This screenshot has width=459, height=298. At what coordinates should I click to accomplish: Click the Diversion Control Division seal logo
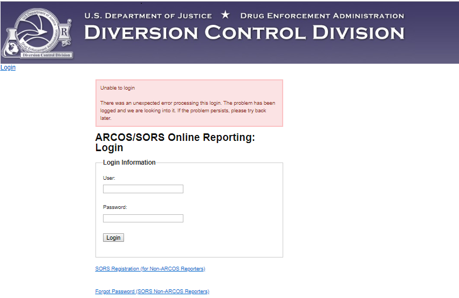click(37, 33)
